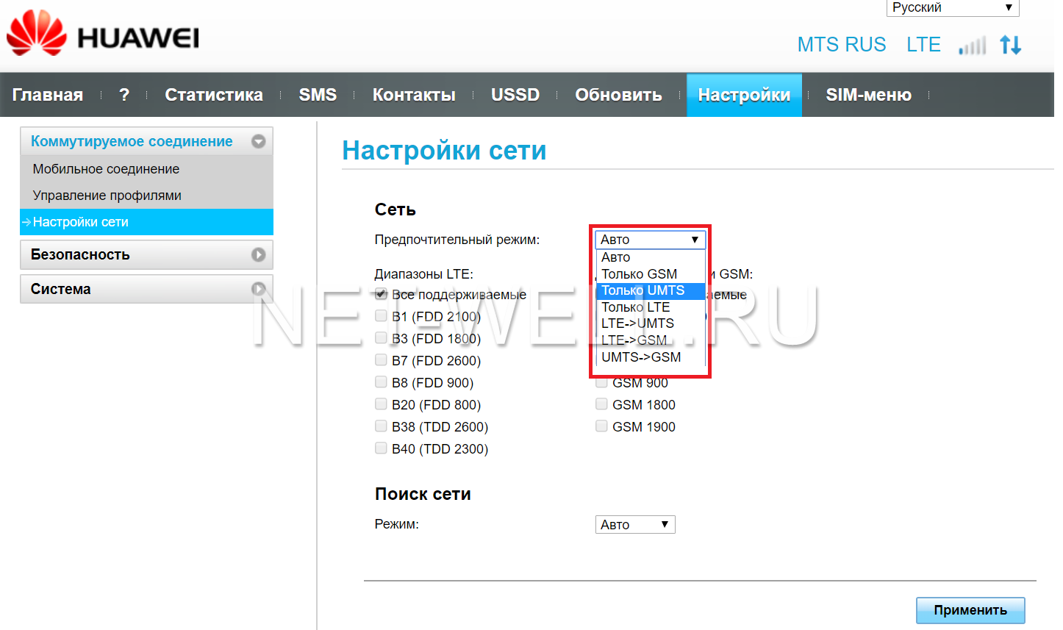The image size is (1063, 630).
Task: Open the Предпочтительный режим dropdown
Action: [x=650, y=240]
